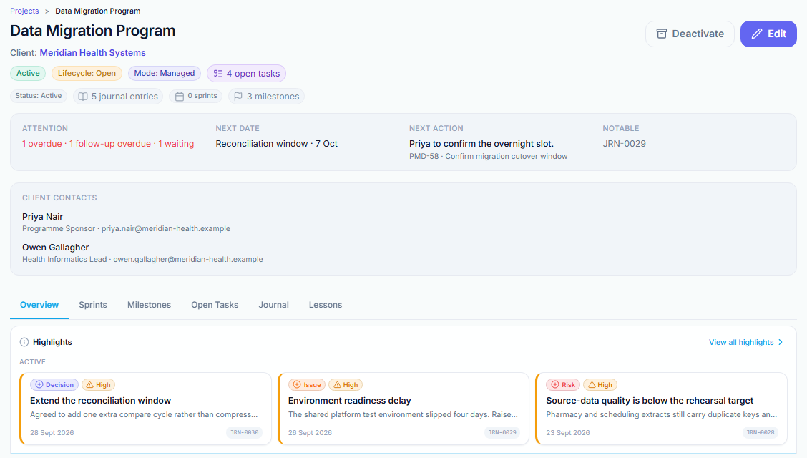Click the JRN-0029 tag on Issue card
807x458 pixels.
tap(502, 433)
